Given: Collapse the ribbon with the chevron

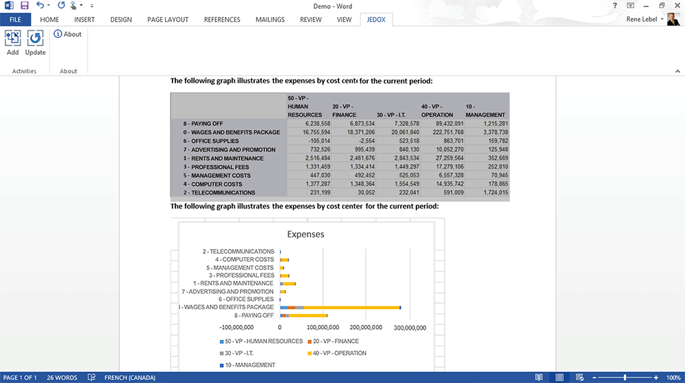Looking at the screenshot, I should click(x=677, y=71).
